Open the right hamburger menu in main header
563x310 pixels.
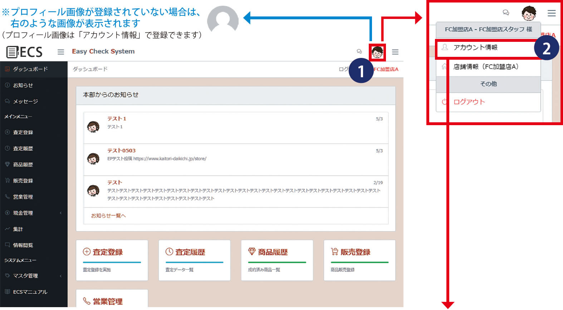[395, 52]
